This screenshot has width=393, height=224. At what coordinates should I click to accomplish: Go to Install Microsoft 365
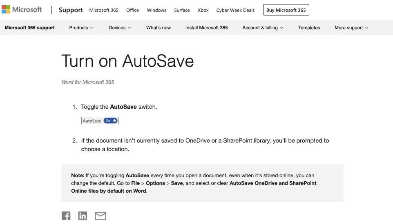coord(207,28)
